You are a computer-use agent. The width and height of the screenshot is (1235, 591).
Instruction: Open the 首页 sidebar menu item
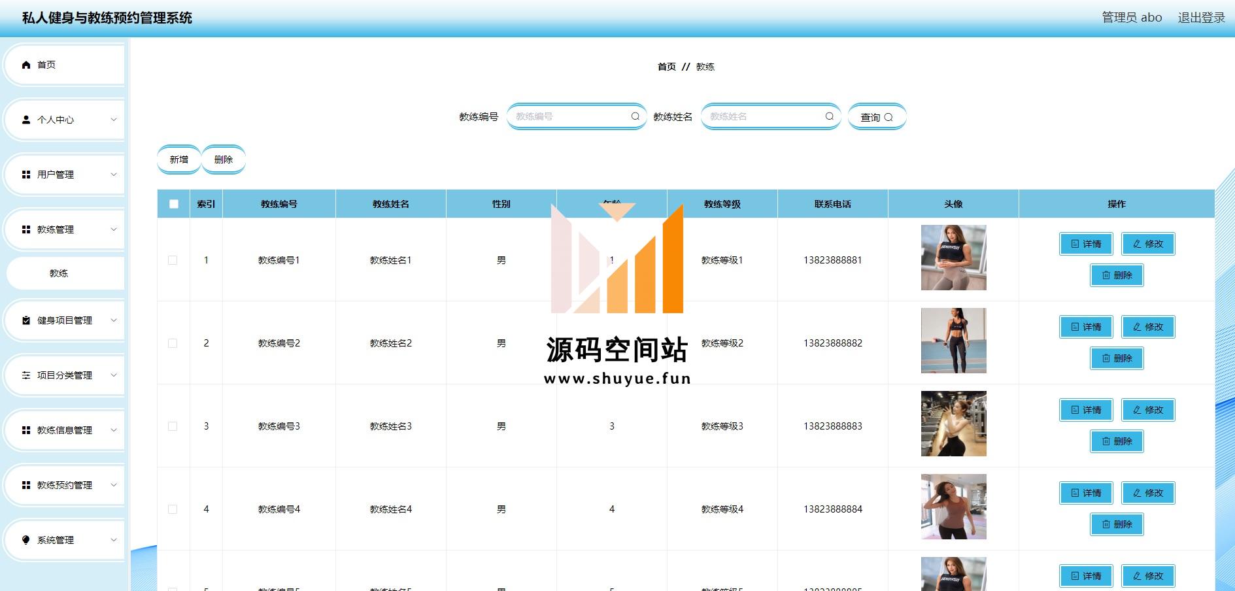[64, 65]
